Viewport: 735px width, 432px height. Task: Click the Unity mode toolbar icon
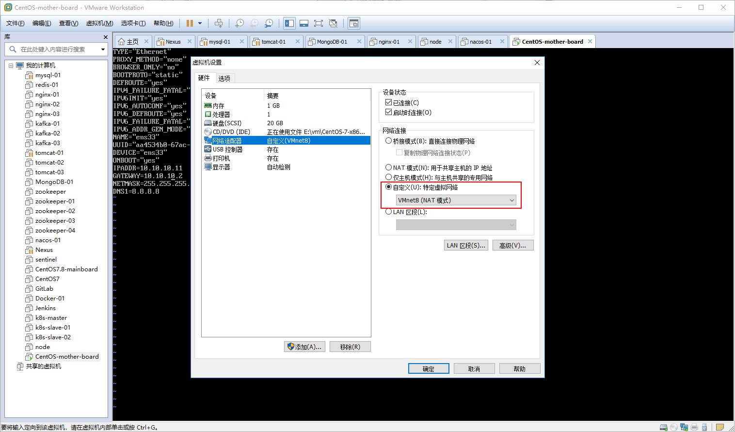[x=333, y=23]
